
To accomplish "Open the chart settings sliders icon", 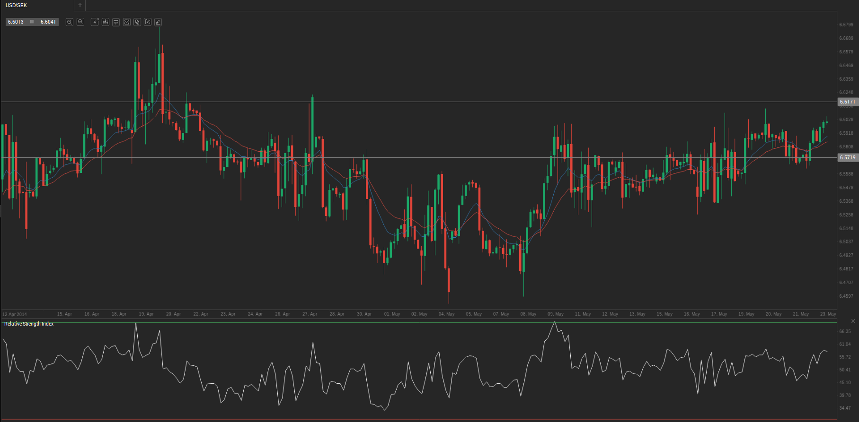I will [116, 22].
